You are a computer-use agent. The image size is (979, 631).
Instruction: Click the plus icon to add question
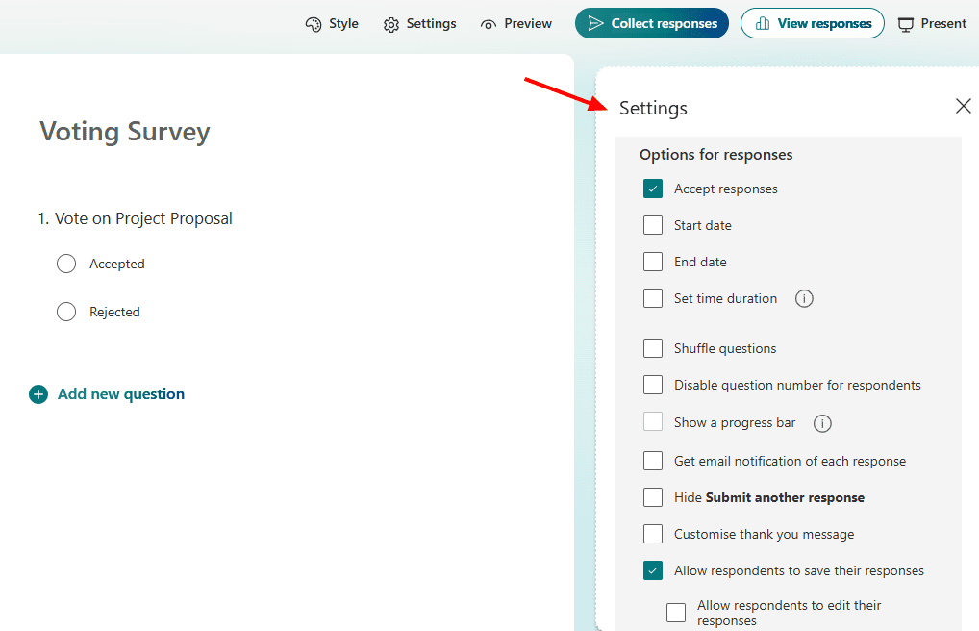click(38, 394)
